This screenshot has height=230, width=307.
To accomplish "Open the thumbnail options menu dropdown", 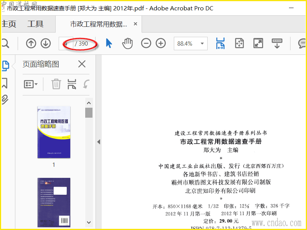I will click(31, 84).
